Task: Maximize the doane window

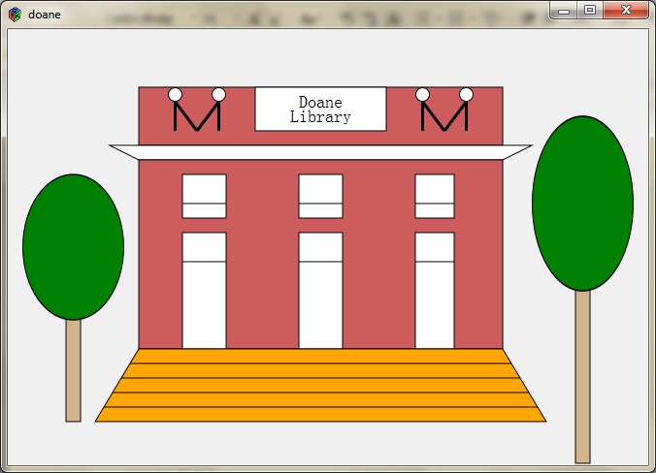Action: coord(589,10)
